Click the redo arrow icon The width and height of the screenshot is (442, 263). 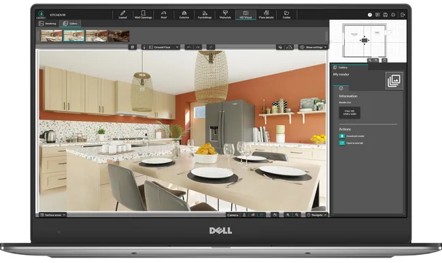coord(198,47)
